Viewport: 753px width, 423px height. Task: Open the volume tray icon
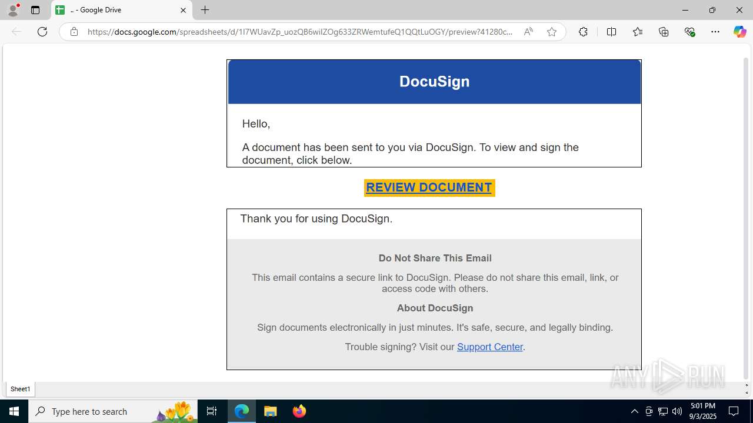(677, 411)
